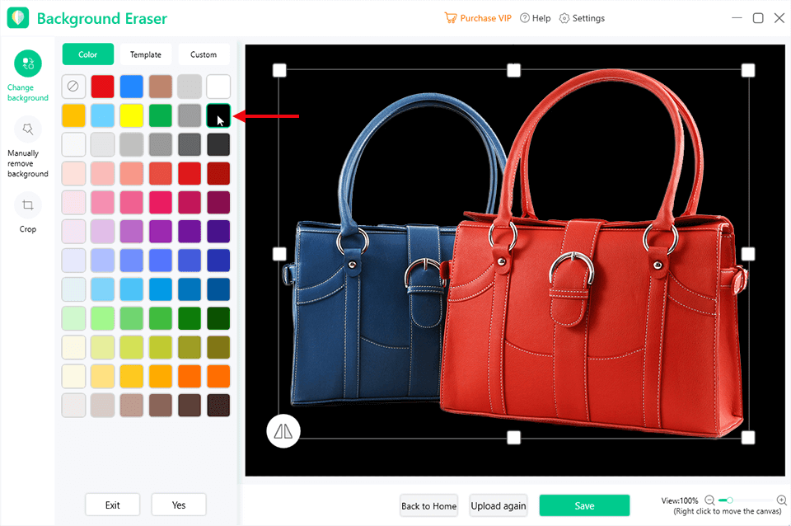791x526 pixels.
Task: Click Purchase VIP cart link
Action: pyautogui.click(x=478, y=18)
